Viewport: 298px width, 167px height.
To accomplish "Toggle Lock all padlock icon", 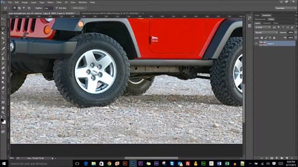I will [274, 38].
